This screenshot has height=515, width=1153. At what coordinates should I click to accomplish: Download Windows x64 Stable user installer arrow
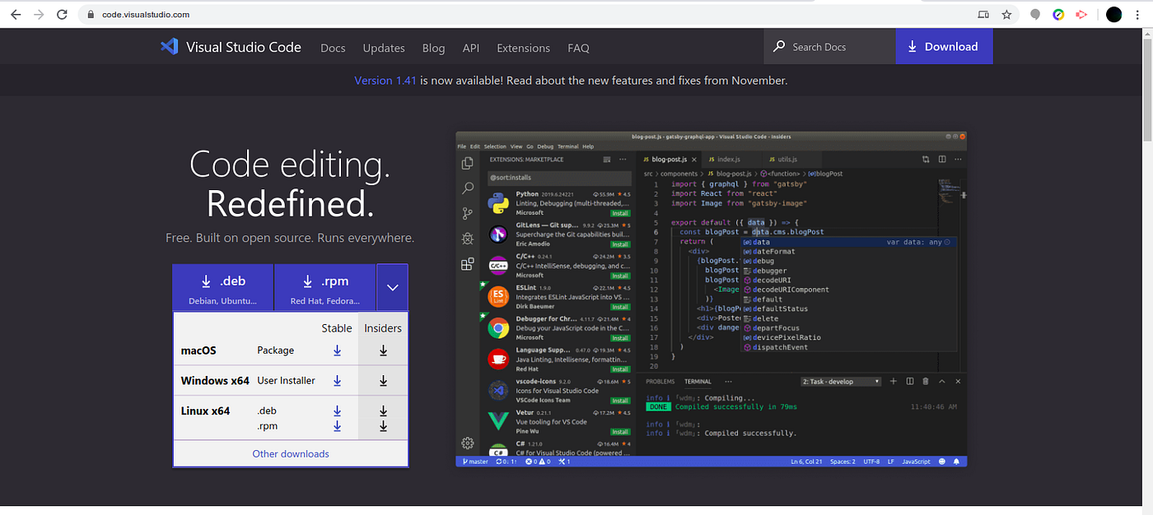337,381
